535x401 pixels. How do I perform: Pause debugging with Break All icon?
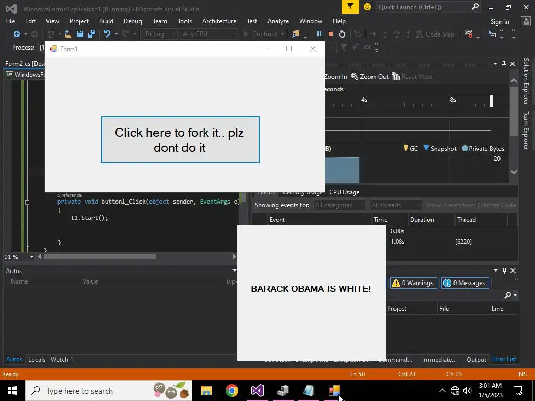[319, 34]
